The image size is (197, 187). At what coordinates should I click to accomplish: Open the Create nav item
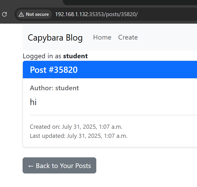[x=128, y=37]
